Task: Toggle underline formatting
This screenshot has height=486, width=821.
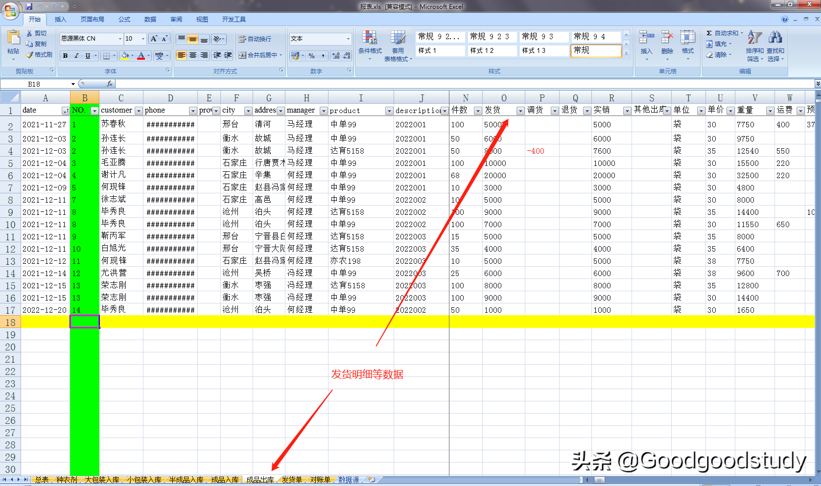Action: (88, 56)
